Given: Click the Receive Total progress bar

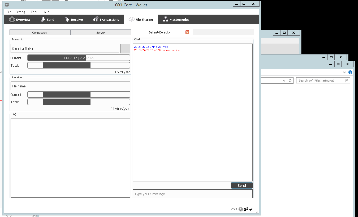Looking at the screenshot, I should tap(79, 102).
